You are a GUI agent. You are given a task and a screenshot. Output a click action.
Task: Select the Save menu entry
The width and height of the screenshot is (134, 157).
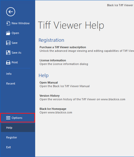pos(18,43)
